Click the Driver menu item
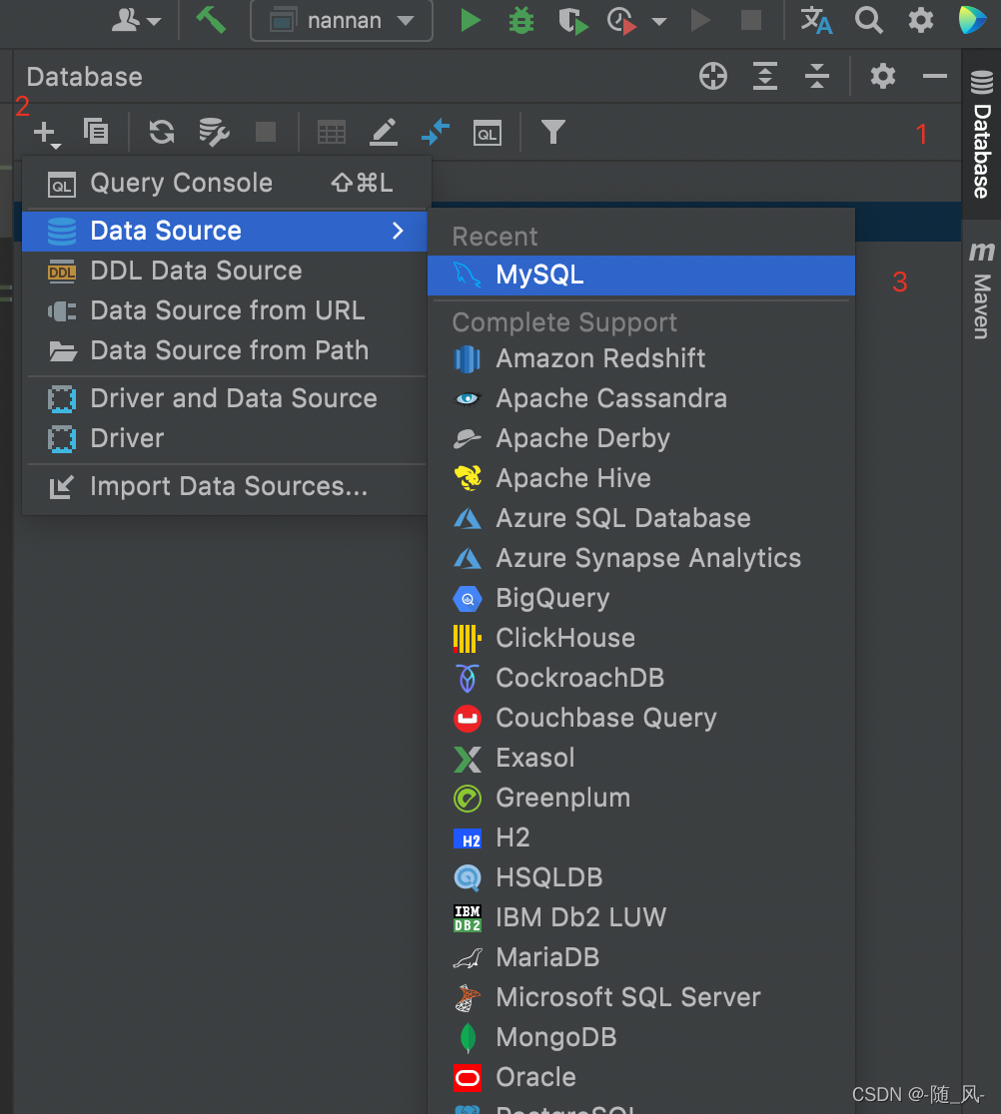Screen dimensions: 1001x1114 225,438
